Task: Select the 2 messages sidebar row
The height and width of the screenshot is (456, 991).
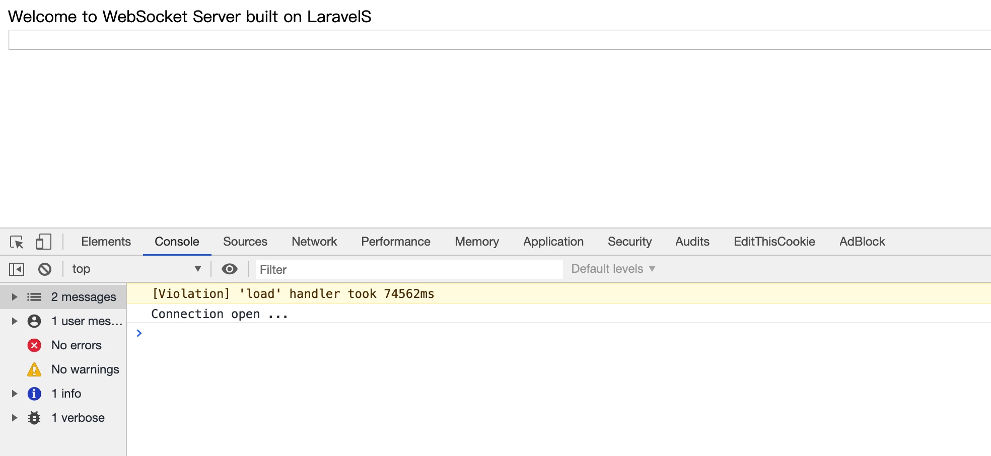Action: coord(63,297)
